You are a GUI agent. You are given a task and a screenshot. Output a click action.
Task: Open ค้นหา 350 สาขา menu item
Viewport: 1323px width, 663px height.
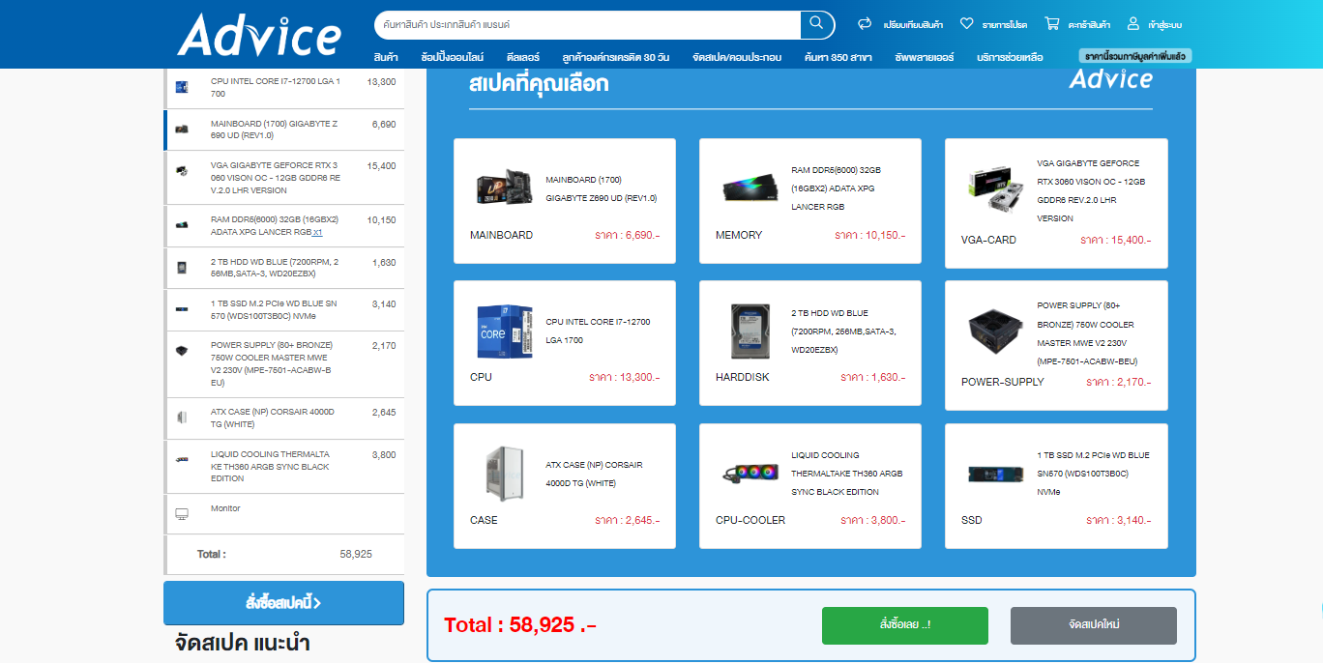(838, 57)
